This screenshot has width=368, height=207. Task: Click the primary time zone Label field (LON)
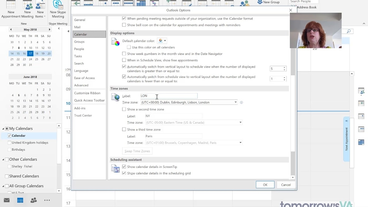(169, 96)
